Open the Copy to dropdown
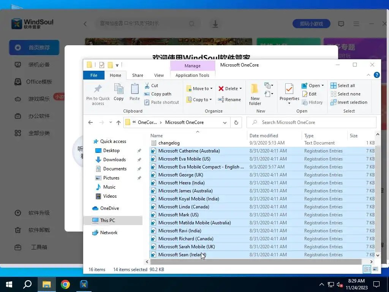The width and height of the screenshot is (389, 292). pos(199,100)
